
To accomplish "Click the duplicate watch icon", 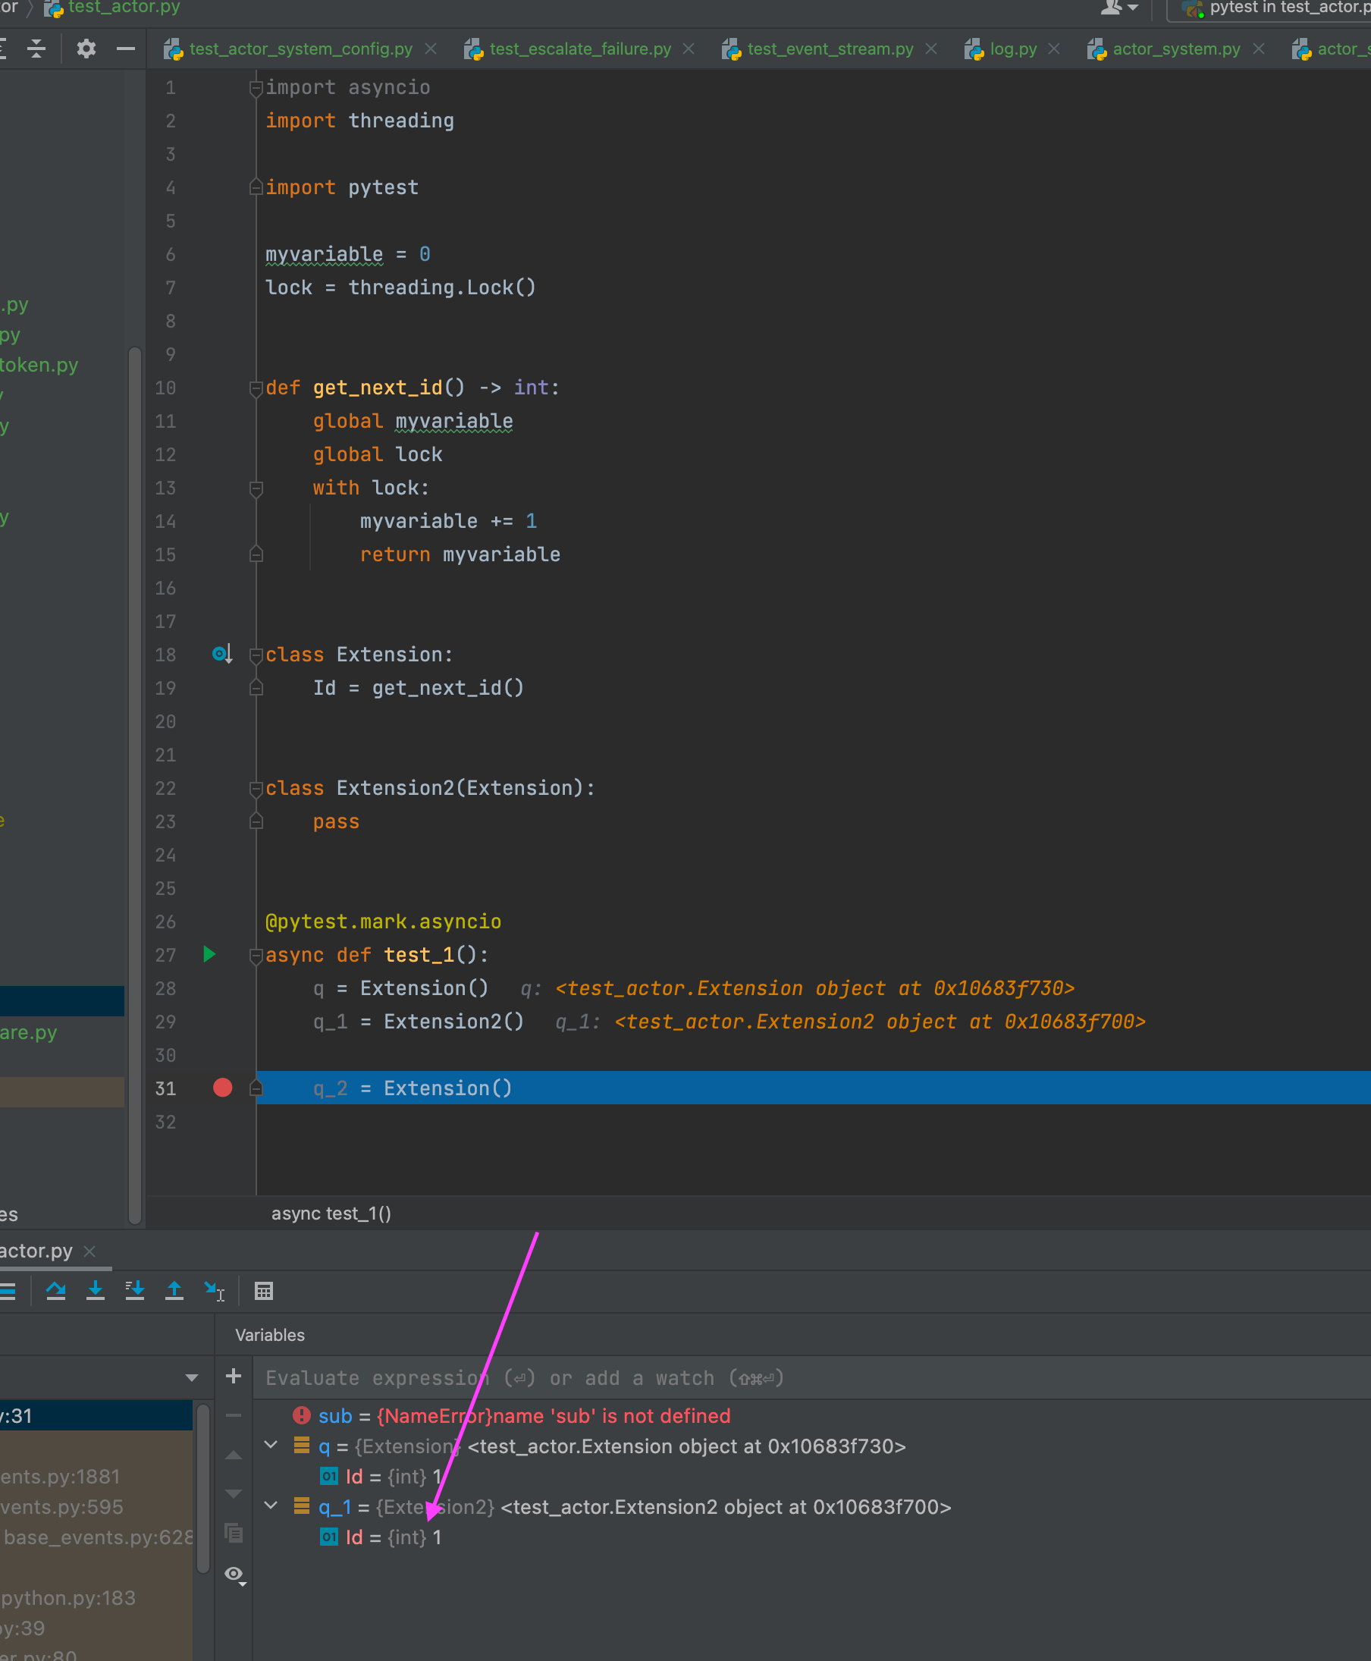I will tap(234, 1533).
